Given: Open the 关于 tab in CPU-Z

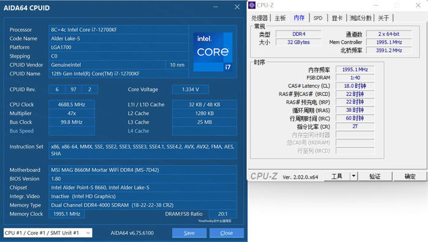Looking at the screenshot, I should tap(383, 18).
